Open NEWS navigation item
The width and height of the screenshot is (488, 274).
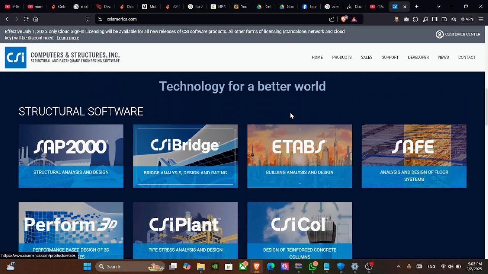tap(443, 57)
